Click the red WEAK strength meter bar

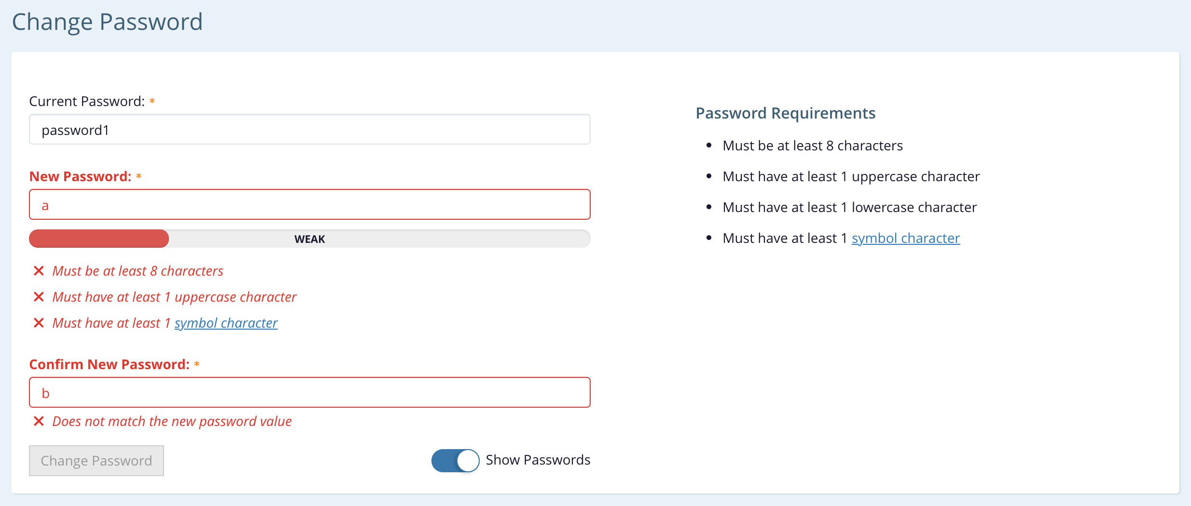tap(99, 239)
